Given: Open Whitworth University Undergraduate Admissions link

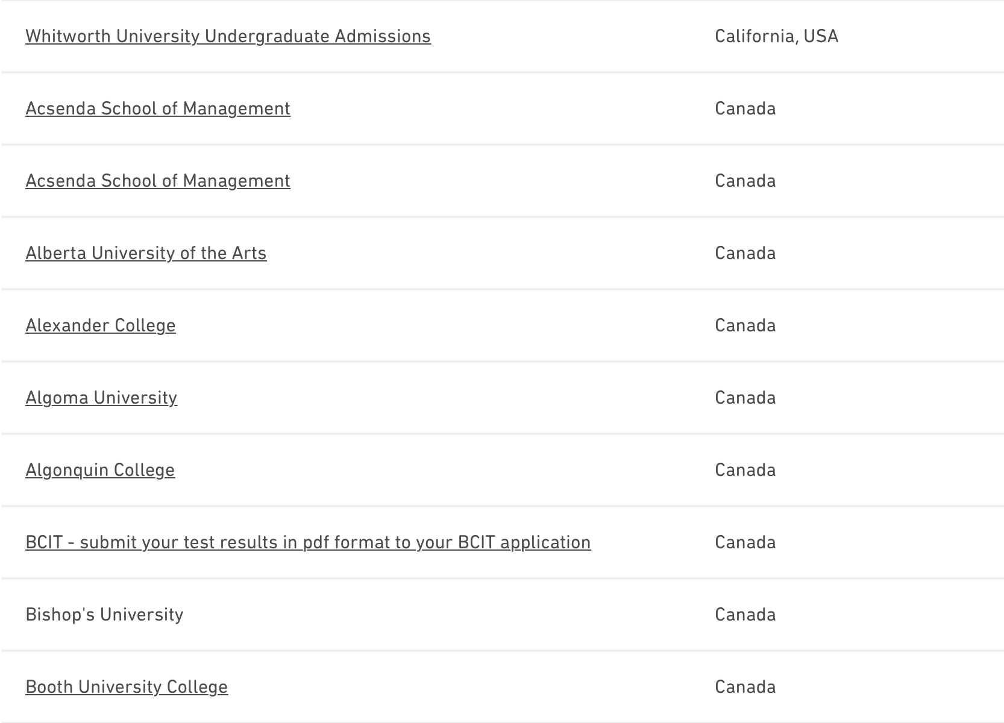Looking at the screenshot, I should pyautogui.click(x=228, y=36).
